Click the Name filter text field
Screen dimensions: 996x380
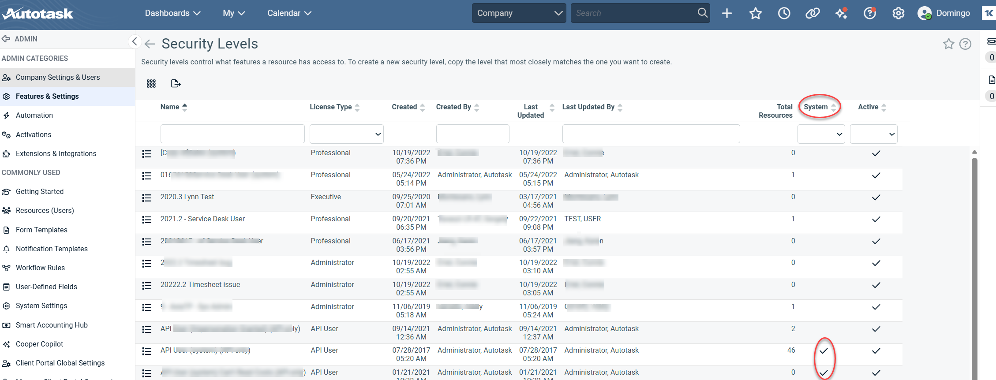click(x=232, y=134)
